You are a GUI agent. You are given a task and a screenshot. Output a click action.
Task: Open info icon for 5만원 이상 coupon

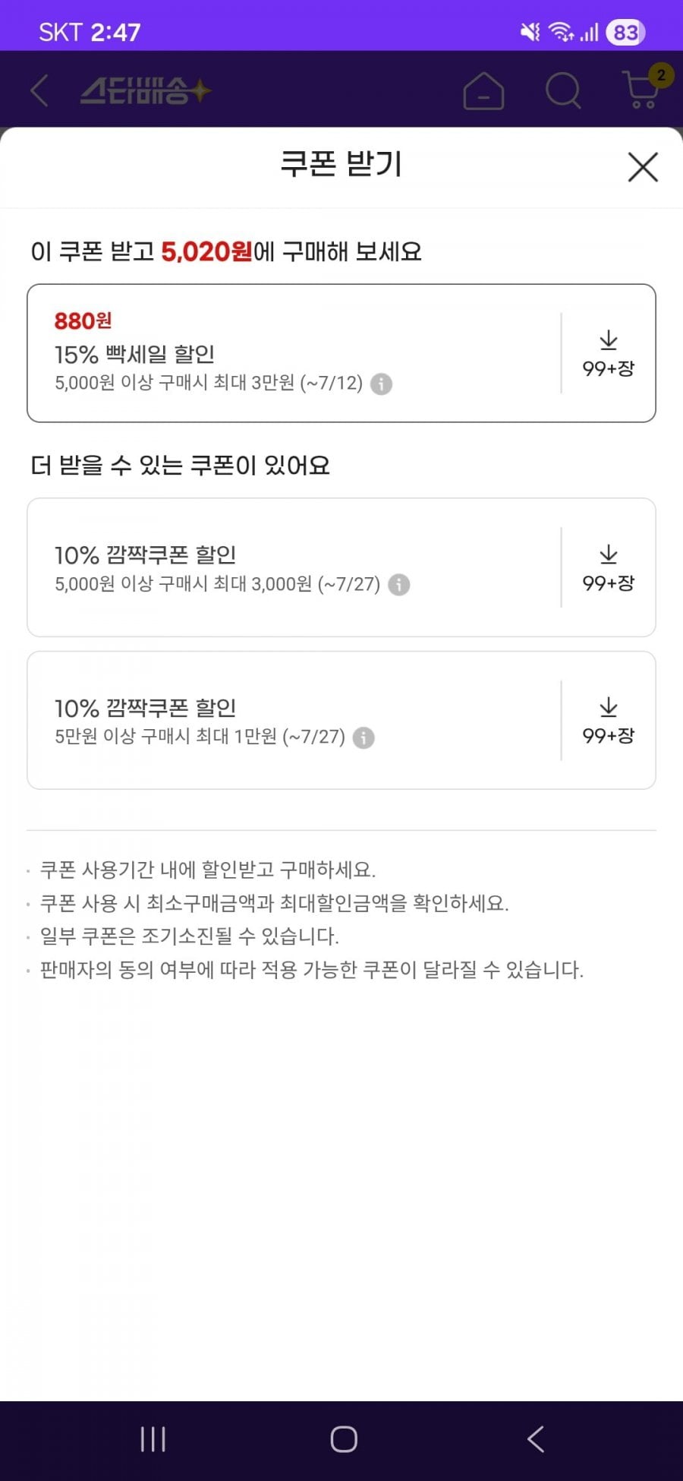364,737
